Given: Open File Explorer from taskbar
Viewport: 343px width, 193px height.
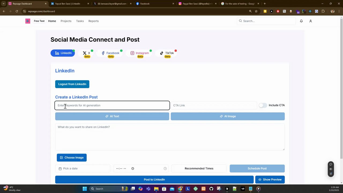Looking at the screenshot, I should [x=156, y=189].
